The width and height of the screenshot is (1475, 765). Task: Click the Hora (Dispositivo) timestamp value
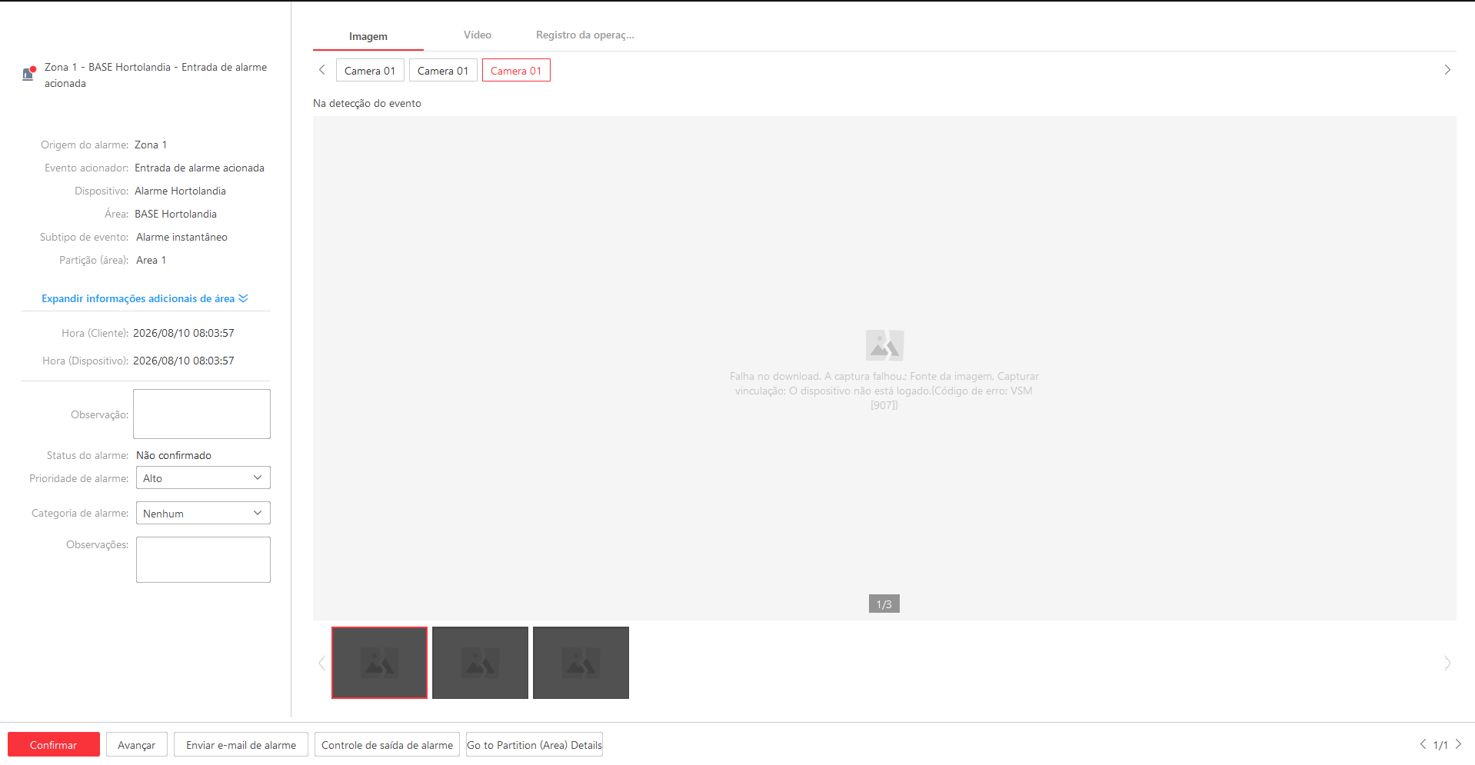point(184,361)
